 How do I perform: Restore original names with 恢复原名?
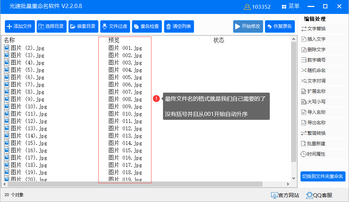[x=280, y=26]
